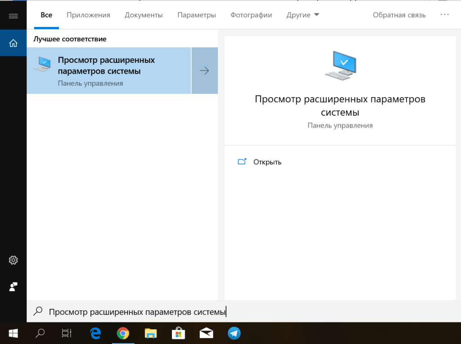Open Task View on the taskbar
This screenshot has height=344, width=461.
tap(67, 333)
